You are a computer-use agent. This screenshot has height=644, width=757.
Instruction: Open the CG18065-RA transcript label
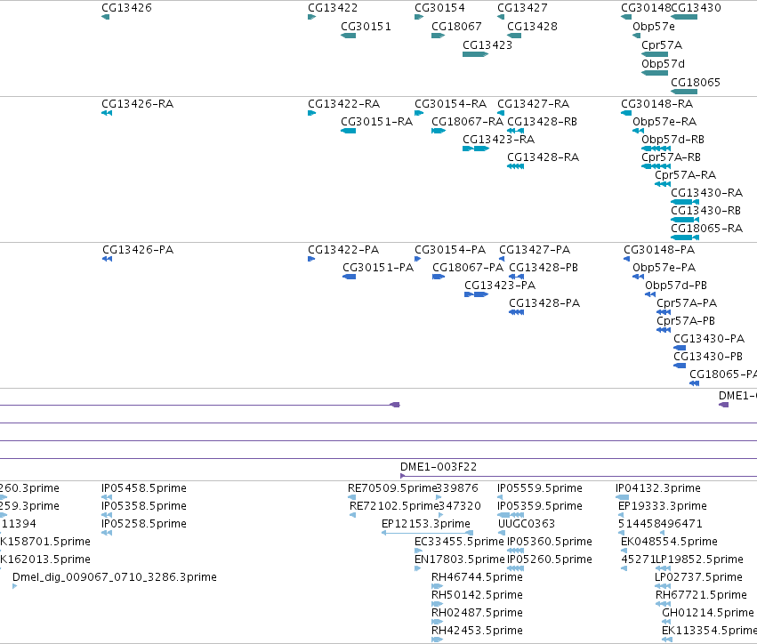click(x=706, y=229)
